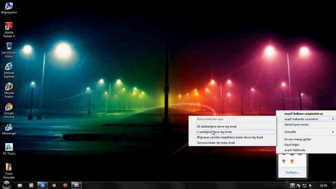Screen dimensions: 336x189
Task: Open the Chrome icon in the taskbar
Action: [54, 185]
